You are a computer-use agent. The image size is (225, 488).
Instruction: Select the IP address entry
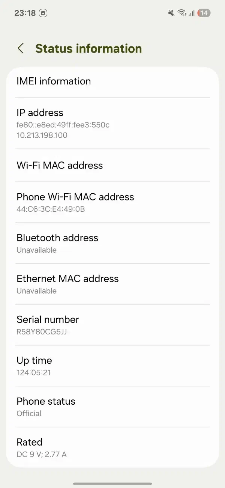(x=112, y=123)
